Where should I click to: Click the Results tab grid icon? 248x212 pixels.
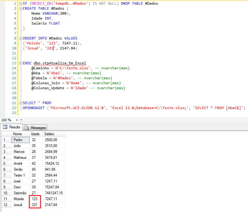5,127
